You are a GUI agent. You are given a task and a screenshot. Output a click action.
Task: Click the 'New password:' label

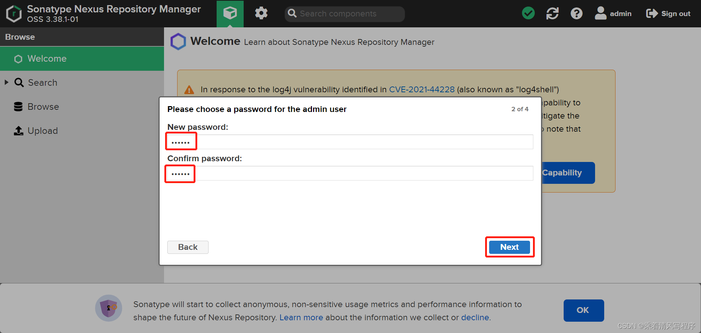(x=198, y=127)
